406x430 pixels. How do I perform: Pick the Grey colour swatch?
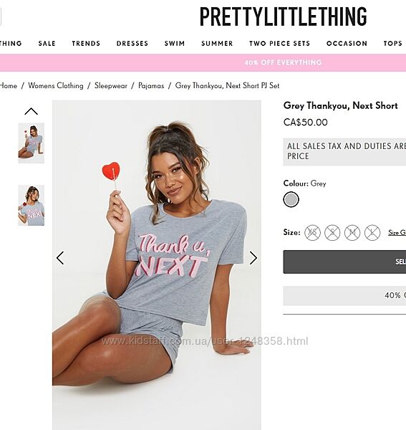[291, 199]
